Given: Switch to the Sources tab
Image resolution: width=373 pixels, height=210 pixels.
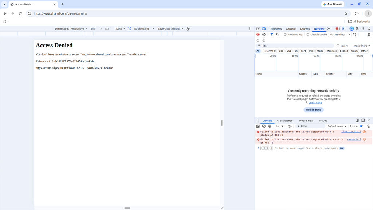Looking at the screenshot, I should [x=305, y=29].
